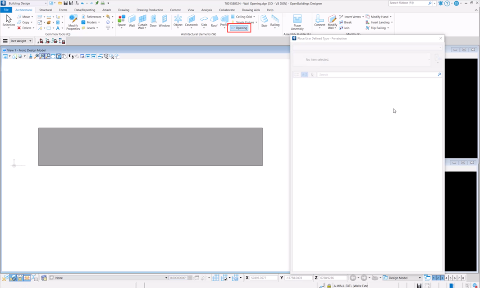Image resolution: width=480 pixels, height=288 pixels.
Task: Toggle view number 1 button
Action: coord(434,278)
